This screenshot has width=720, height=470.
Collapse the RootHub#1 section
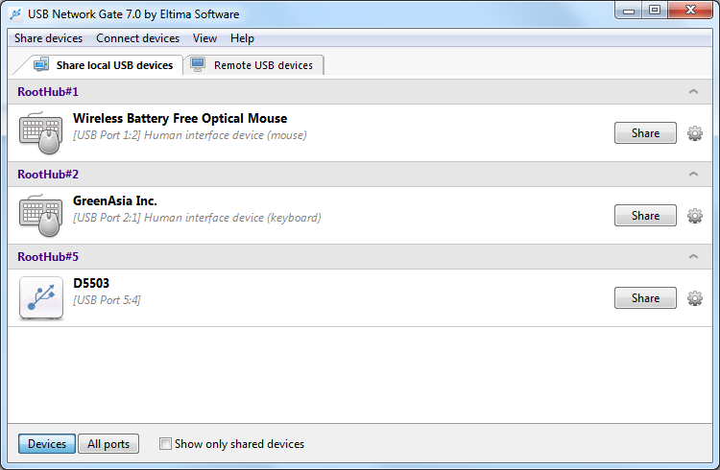tap(693, 92)
